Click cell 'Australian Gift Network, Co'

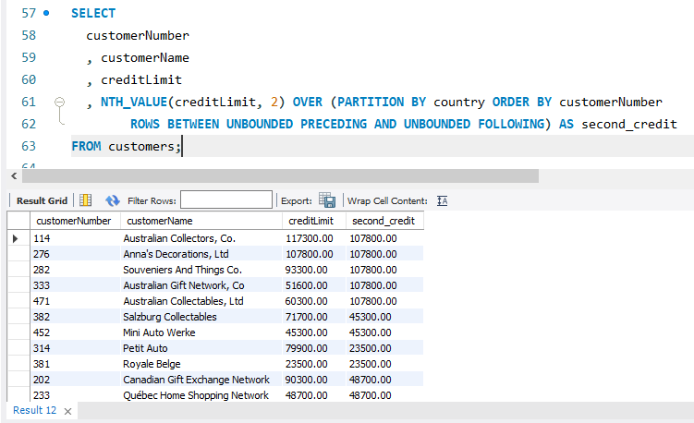click(201, 285)
